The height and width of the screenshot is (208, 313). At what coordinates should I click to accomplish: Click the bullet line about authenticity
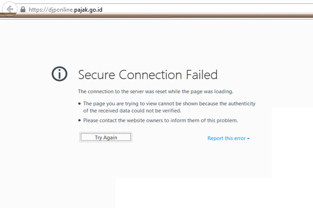(x=169, y=103)
